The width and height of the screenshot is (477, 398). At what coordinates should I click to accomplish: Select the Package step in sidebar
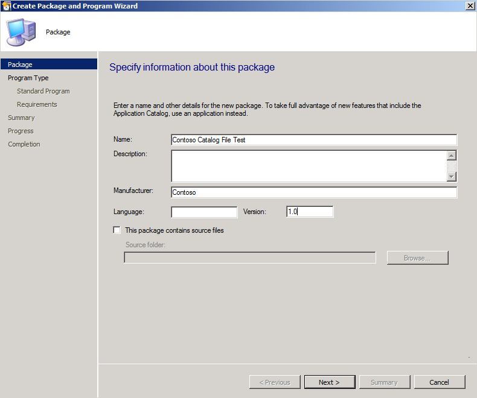21,65
